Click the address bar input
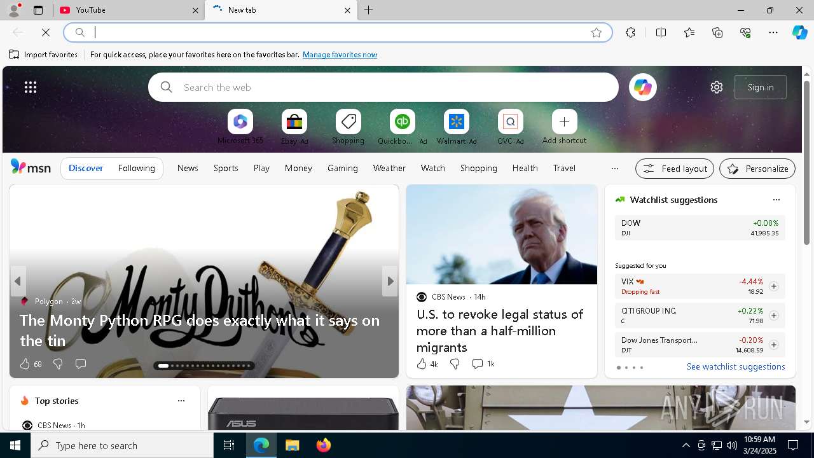 tap(337, 32)
